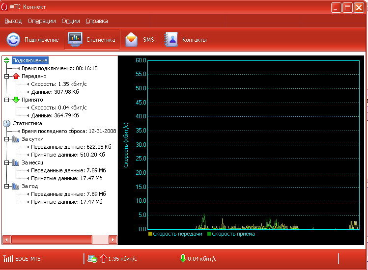Click the right scroll arrow of tree panel

point(113,240)
